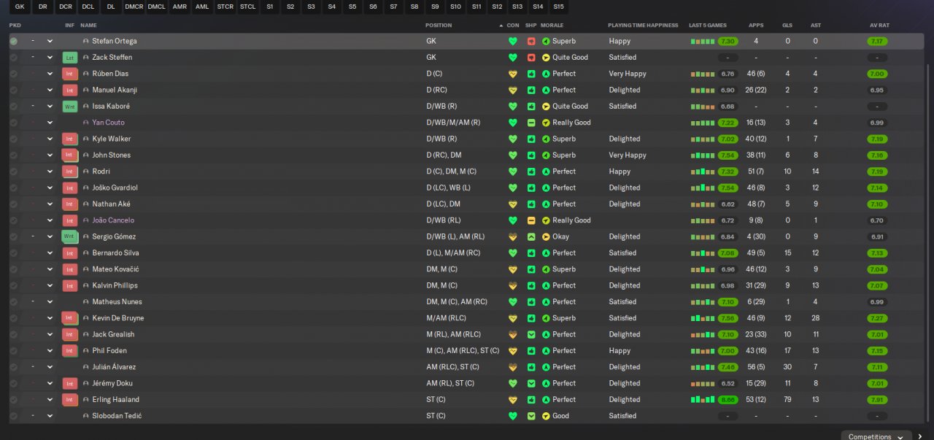
Task: Click the condition heart for Kalvin Phillips
Action: click(x=513, y=285)
